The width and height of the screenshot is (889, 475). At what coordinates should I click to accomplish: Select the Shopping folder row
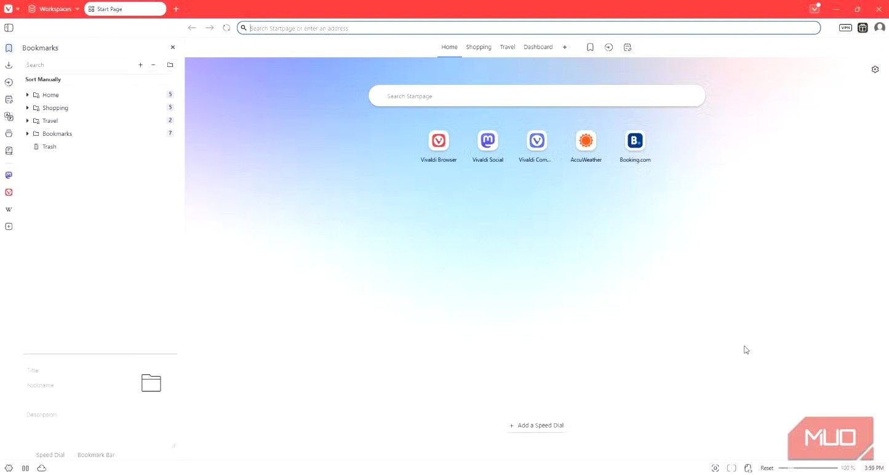pyautogui.click(x=100, y=108)
